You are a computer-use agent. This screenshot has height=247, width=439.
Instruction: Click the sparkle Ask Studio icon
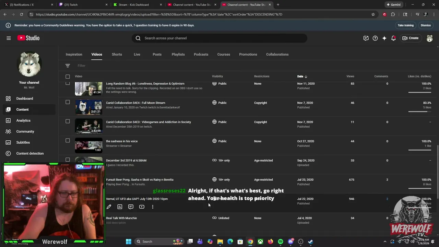pos(384,38)
